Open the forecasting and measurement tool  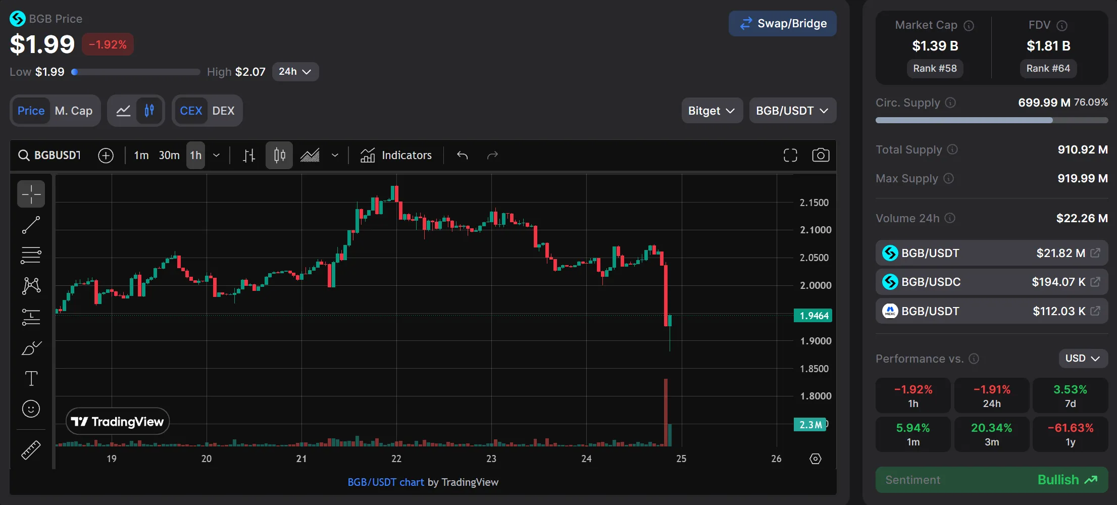coord(31,317)
